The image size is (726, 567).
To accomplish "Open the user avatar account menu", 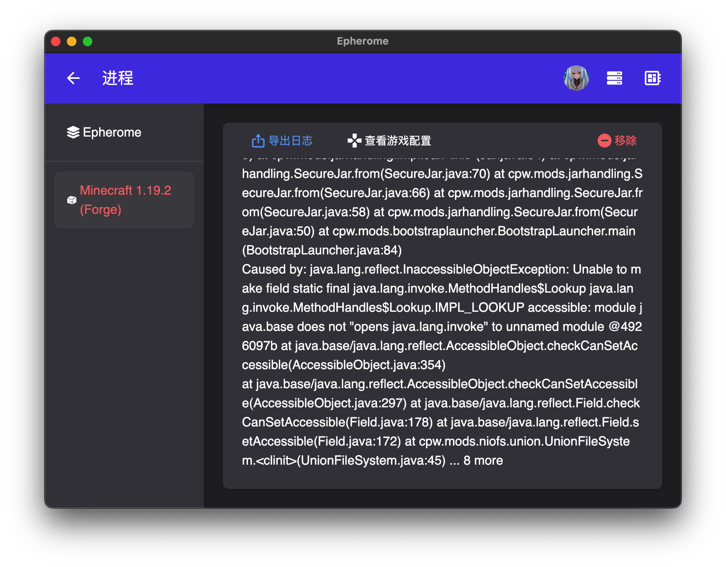I will (576, 78).
